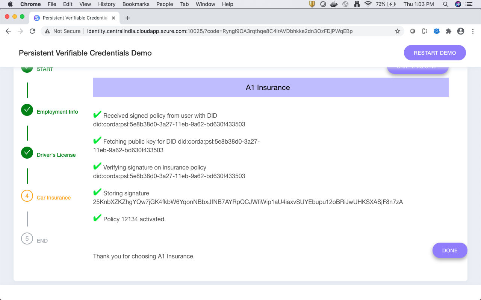Click the Not Secure warning icon
481x300 pixels.
(47, 31)
